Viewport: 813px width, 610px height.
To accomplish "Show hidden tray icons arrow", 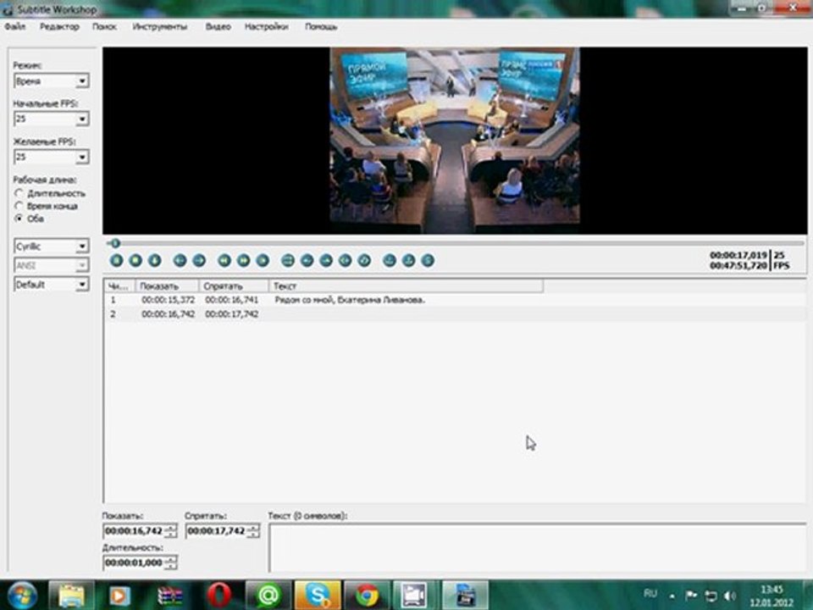I will pyautogui.click(x=672, y=596).
